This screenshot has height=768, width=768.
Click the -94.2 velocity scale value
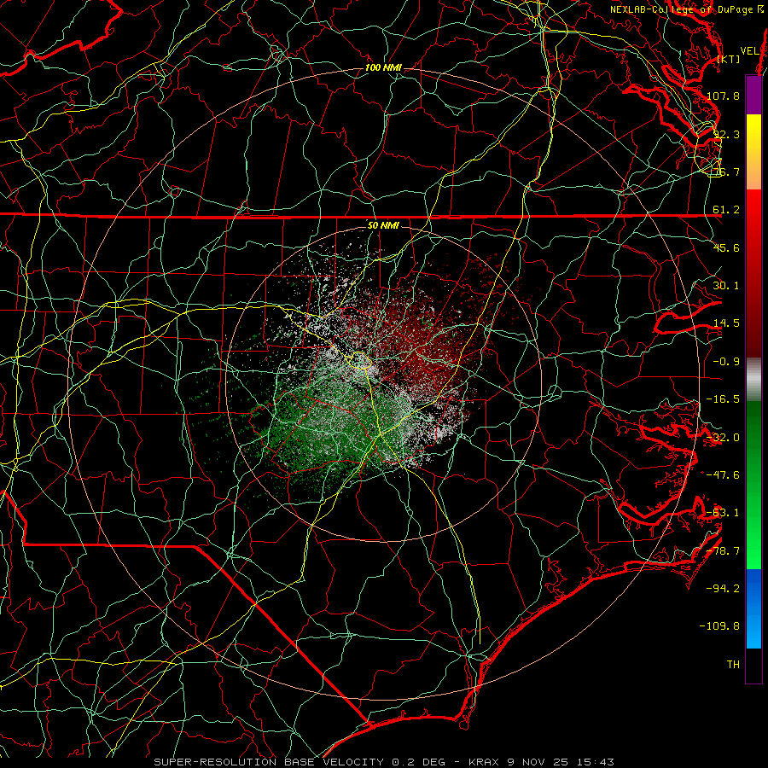pos(724,589)
